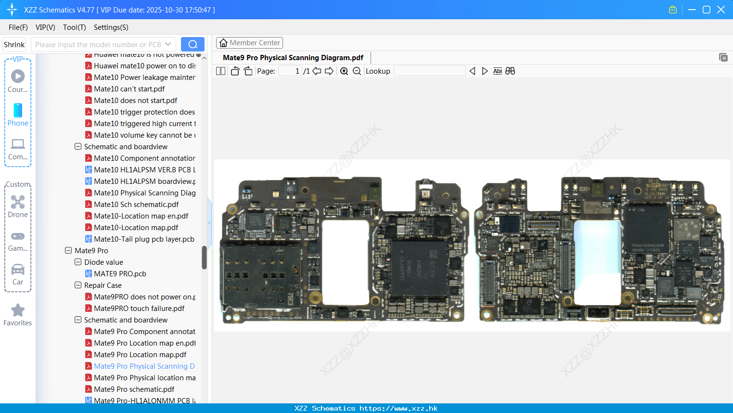
Task: Open the Courses sidebar section
Action: (x=18, y=81)
